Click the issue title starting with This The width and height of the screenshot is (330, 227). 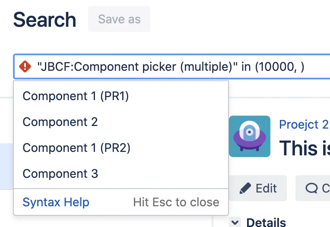(x=305, y=148)
